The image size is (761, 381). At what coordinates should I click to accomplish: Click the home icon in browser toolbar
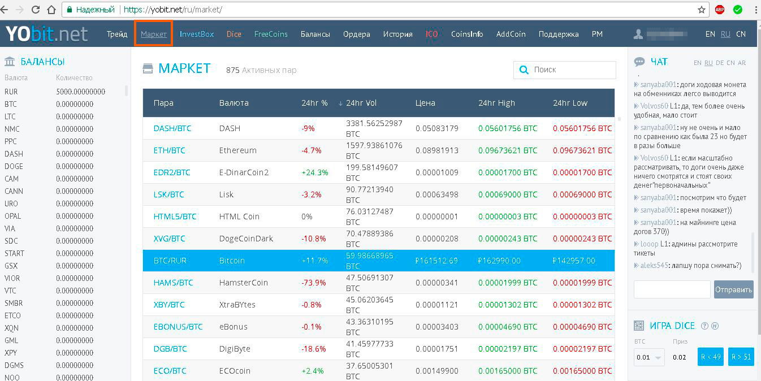point(51,10)
